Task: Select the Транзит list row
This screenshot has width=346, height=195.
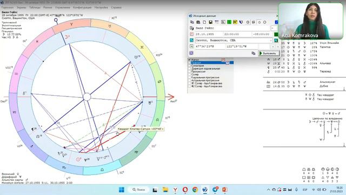Action: pos(210,63)
